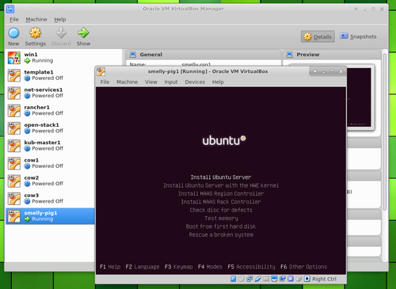The image size is (396, 289).
Task: Open the VM window's View menu
Action: point(151,82)
